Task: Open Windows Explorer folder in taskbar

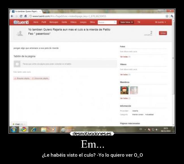Action: coord(44,130)
